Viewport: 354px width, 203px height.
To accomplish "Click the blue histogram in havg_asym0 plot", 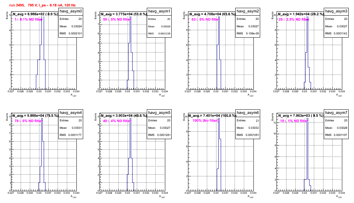I will click(41, 53).
